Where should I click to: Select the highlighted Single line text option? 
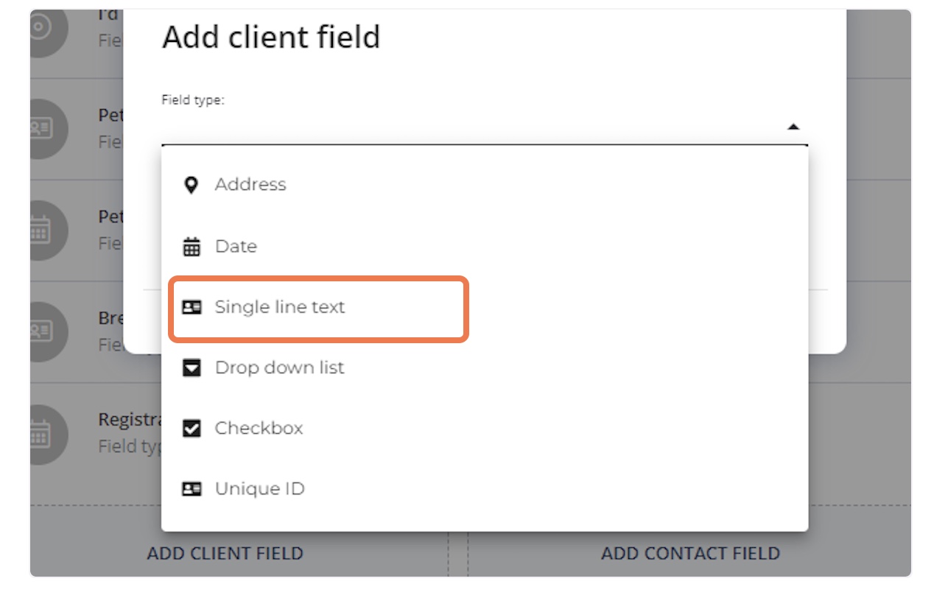[x=280, y=306]
